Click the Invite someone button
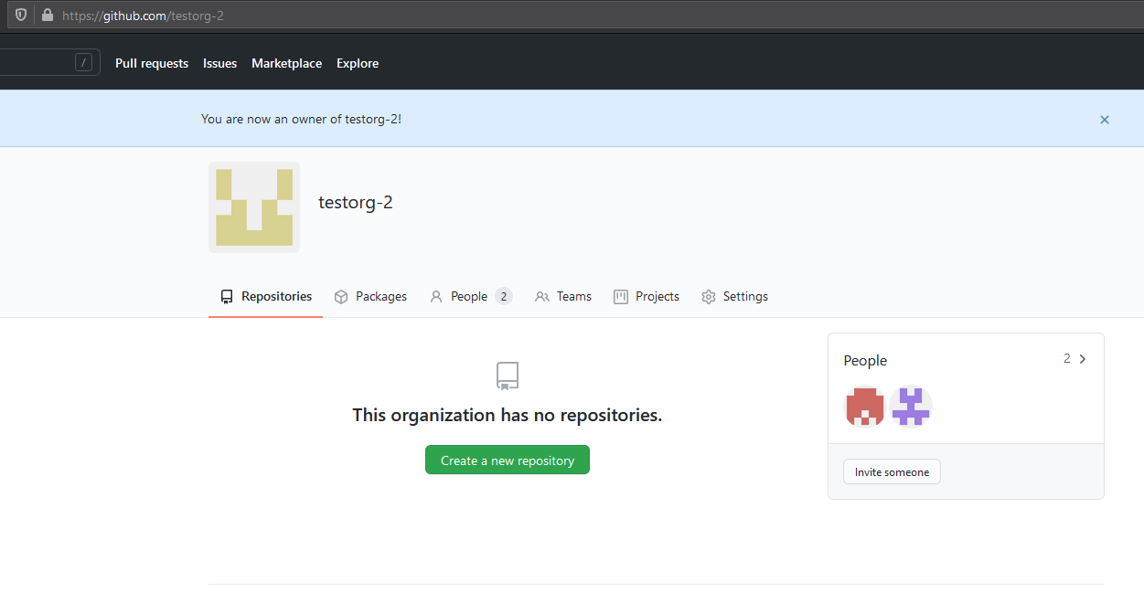Screen dimensions: 1144x603 coord(892,471)
